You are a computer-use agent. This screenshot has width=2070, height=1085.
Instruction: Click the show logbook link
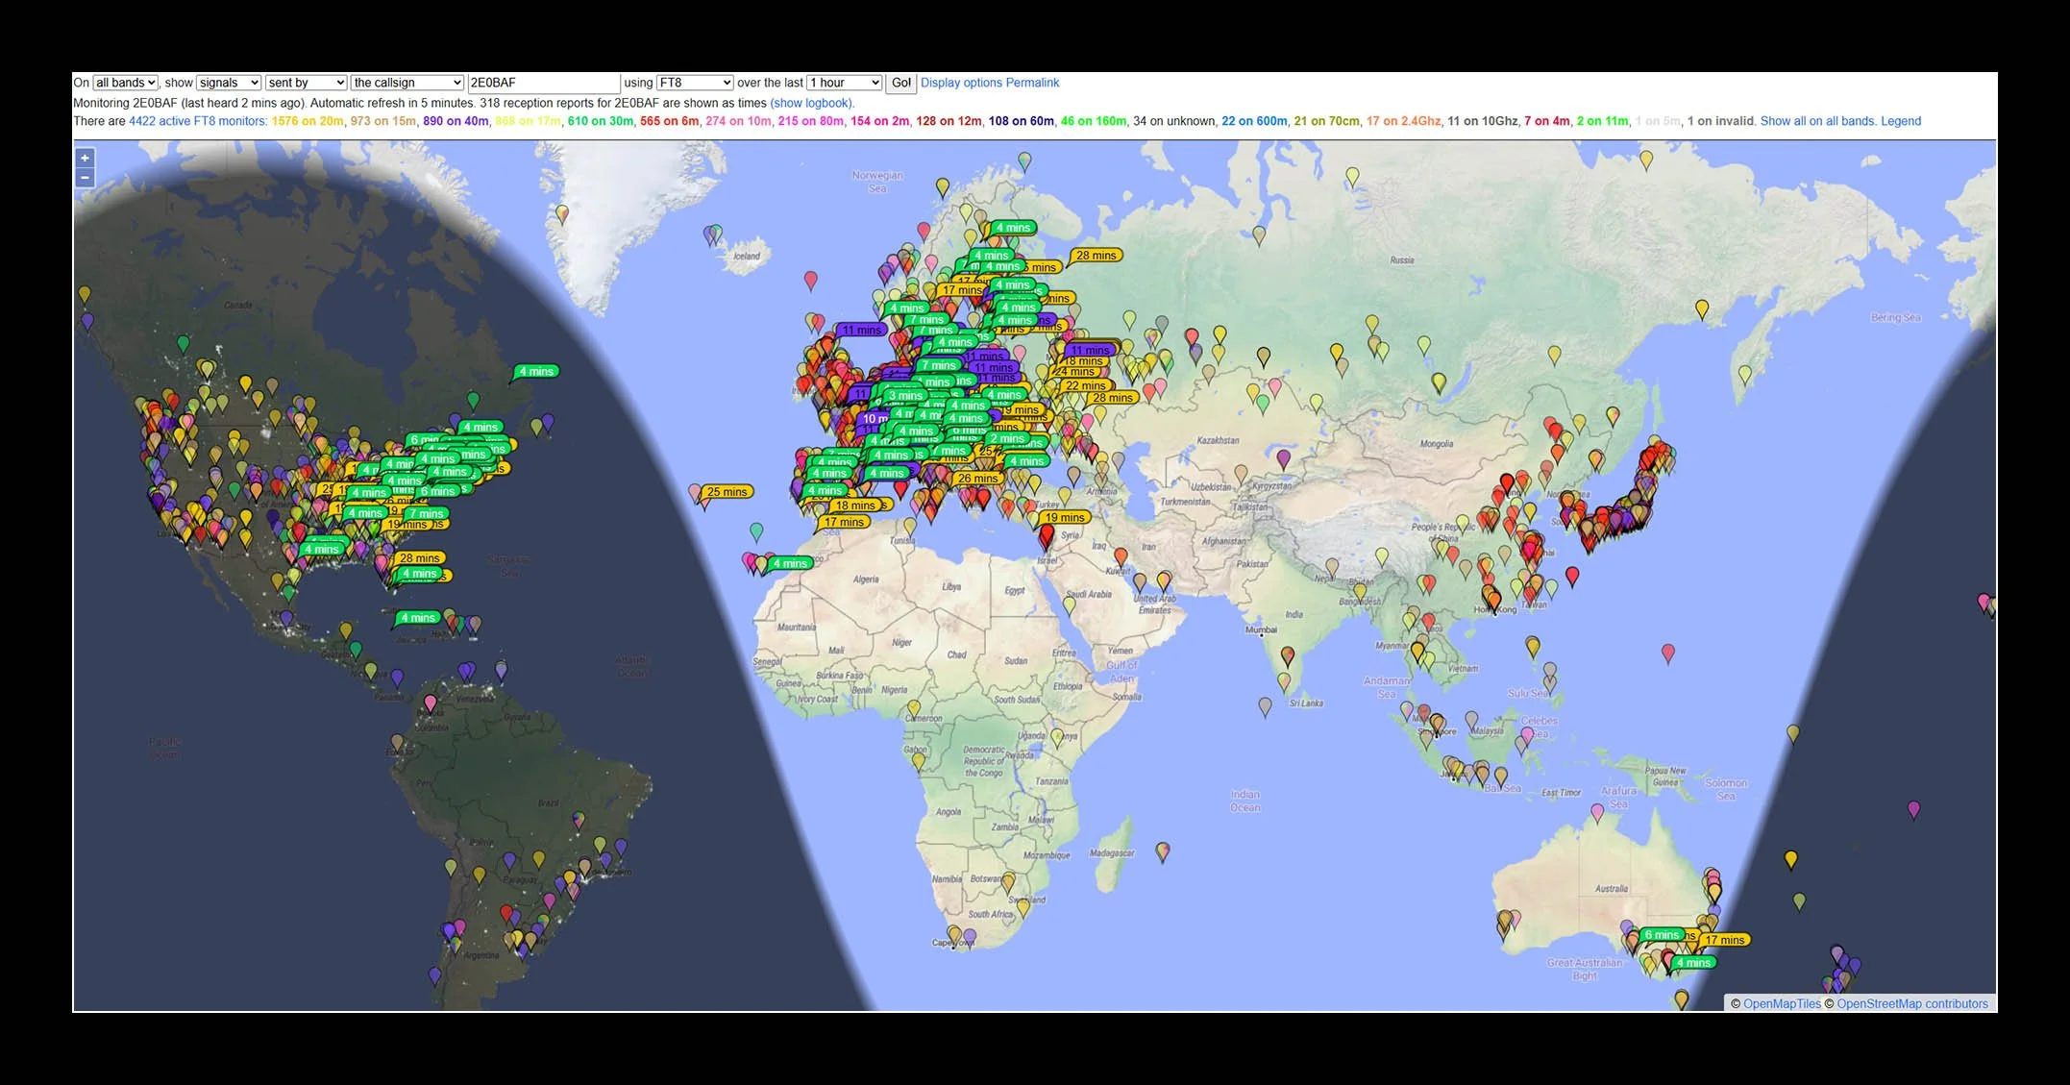tap(811, 103)
